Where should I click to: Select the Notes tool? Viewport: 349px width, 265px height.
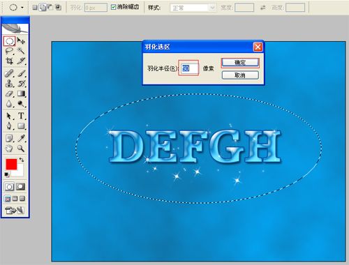coord(9,138)
